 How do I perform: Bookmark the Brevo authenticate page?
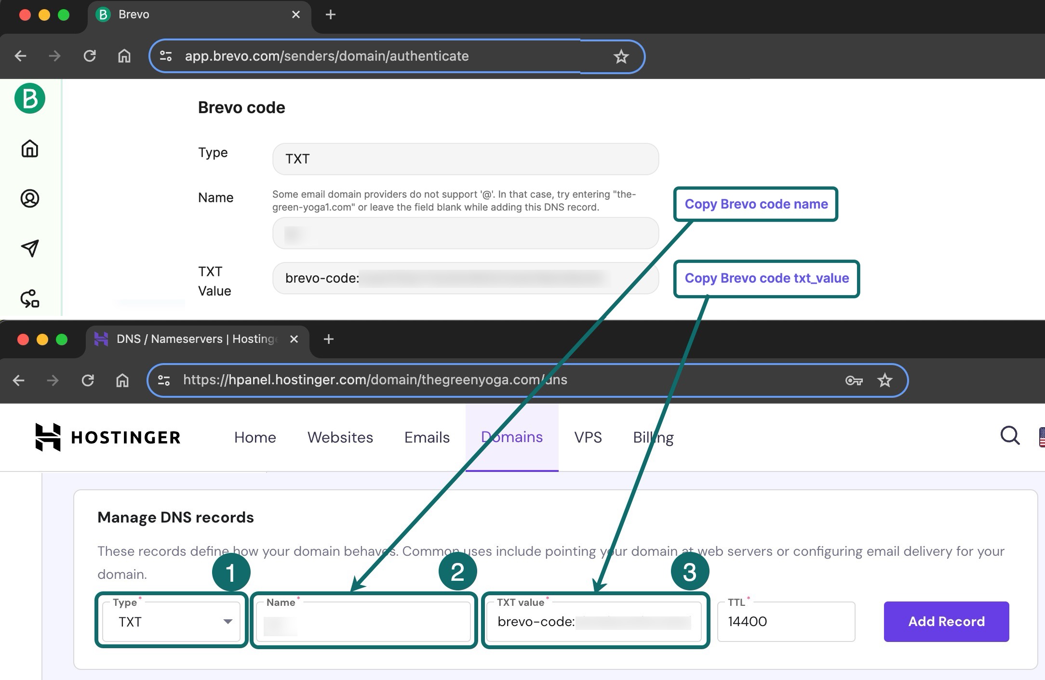point(621,56)
